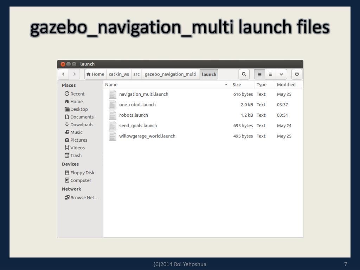Select robots.launch file name

click(133, 115)
